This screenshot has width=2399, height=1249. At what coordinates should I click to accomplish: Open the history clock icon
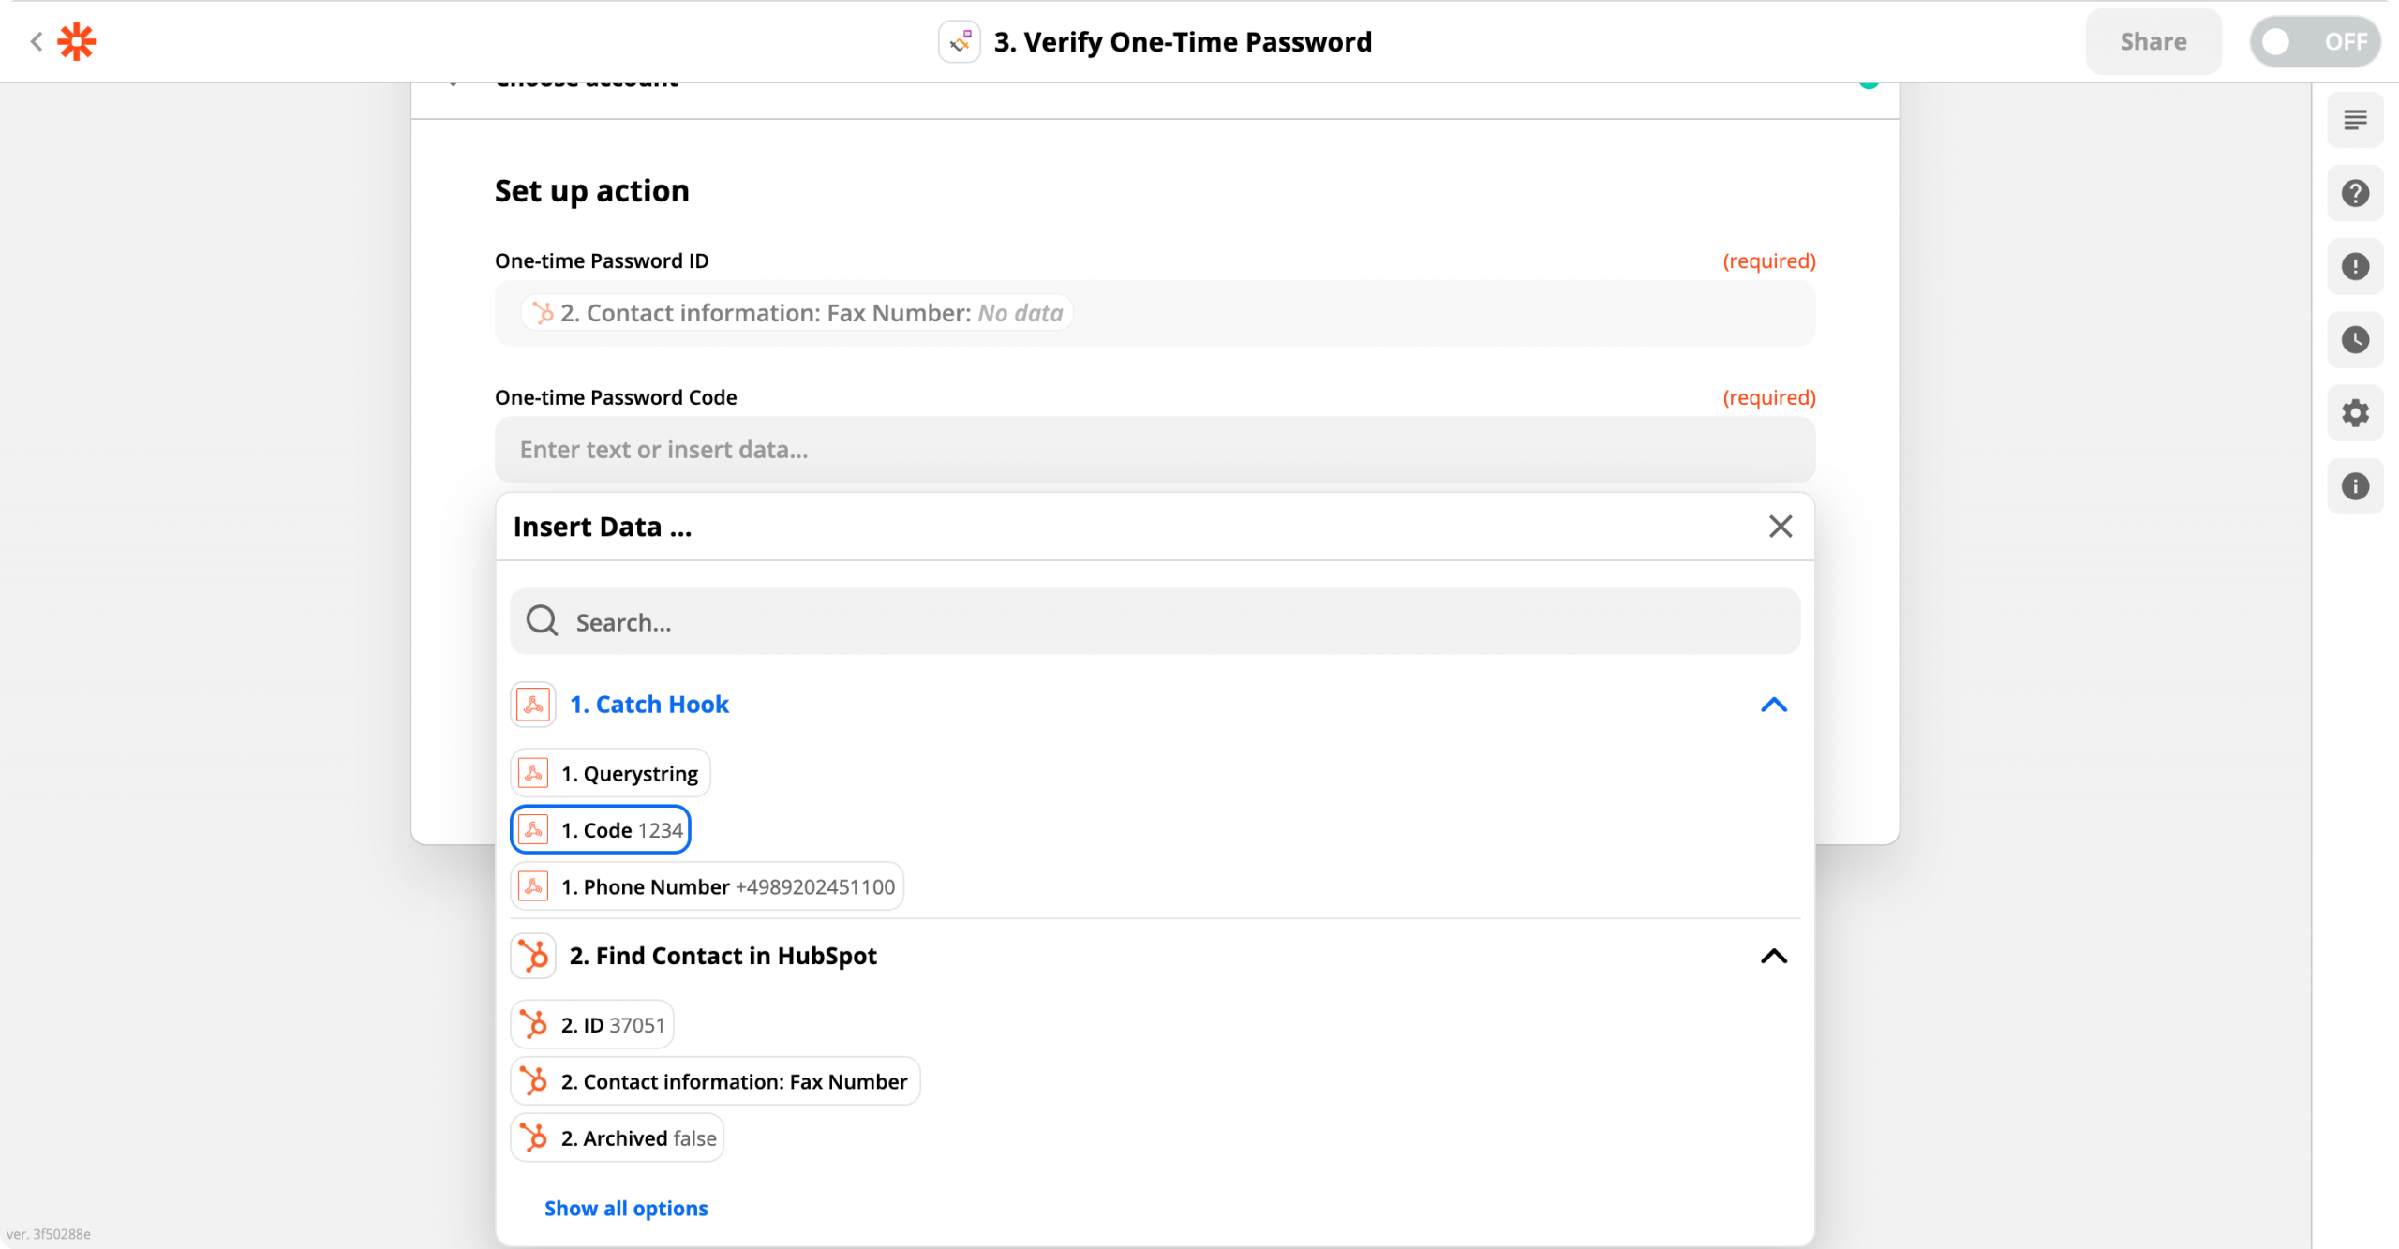pos(2355,339)
